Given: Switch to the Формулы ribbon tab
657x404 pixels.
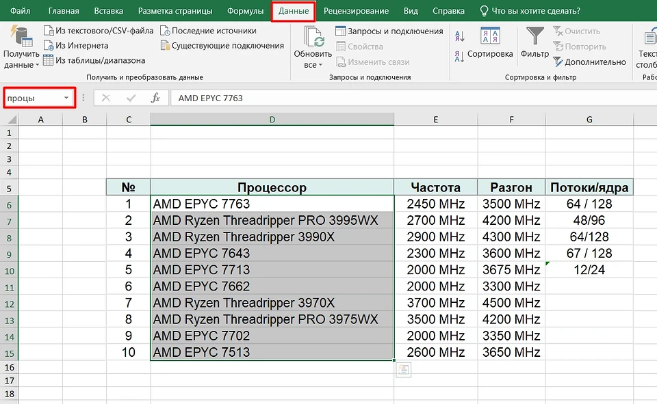Looking at the screenshot, I should tap(245, 11).
